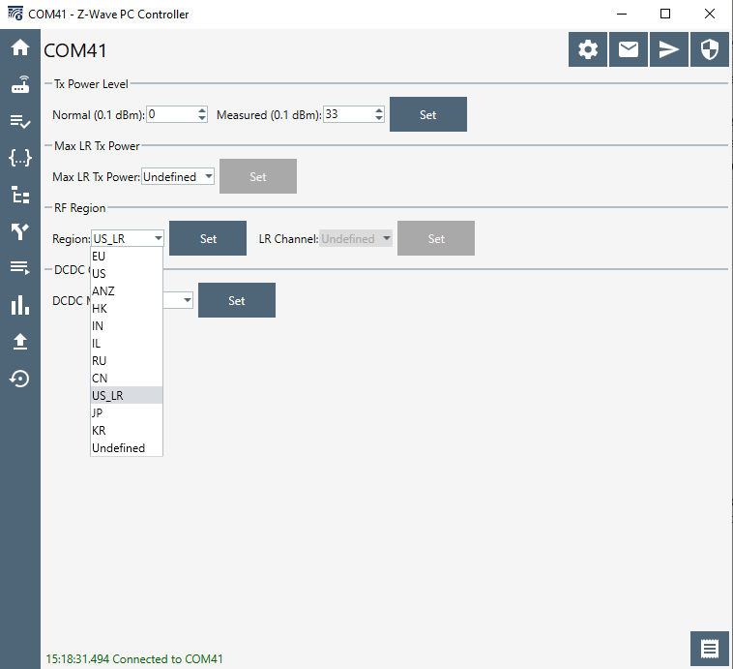733x669 pixels.
Task: Open the Home page in sidebar
Action: [x=19, y=47]
